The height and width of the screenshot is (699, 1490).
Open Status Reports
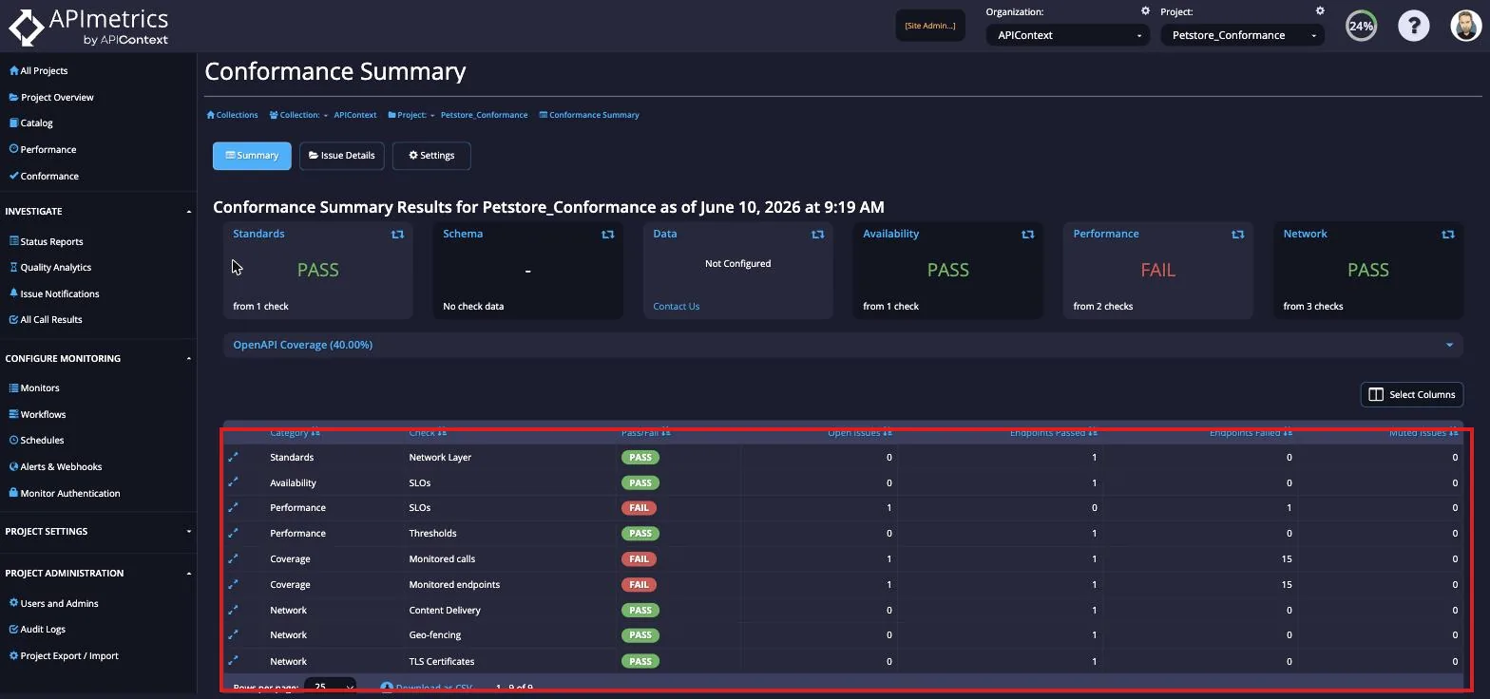46,241
